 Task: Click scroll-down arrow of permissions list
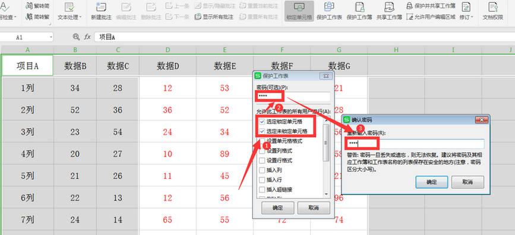326,194
